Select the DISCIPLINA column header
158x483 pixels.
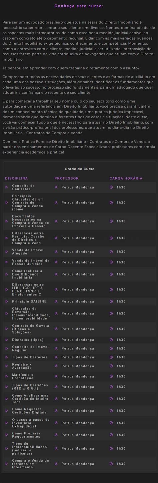[16, 179]
